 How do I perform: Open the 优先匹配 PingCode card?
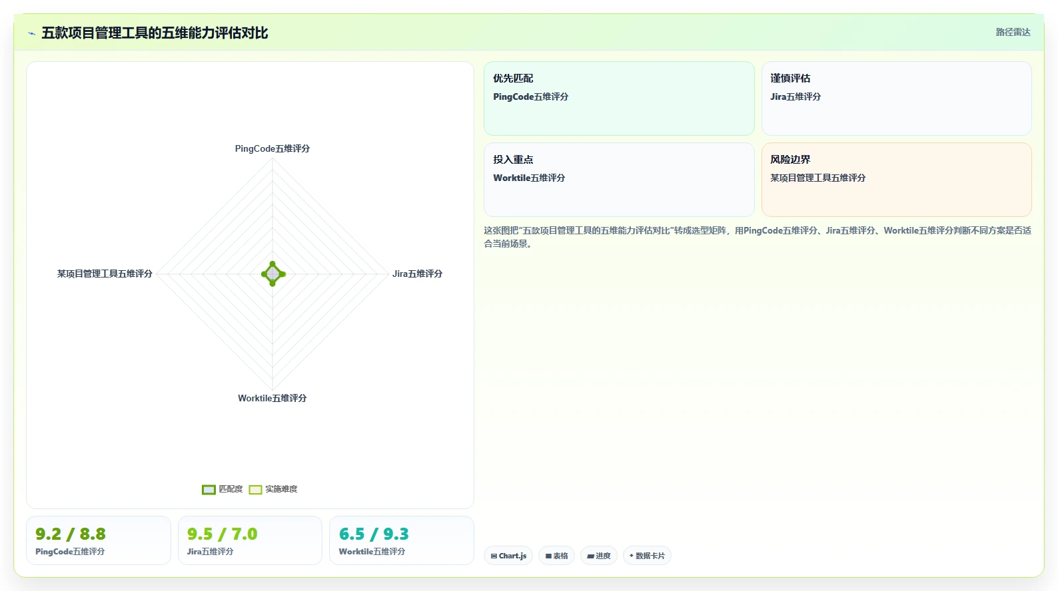point(619,98)
